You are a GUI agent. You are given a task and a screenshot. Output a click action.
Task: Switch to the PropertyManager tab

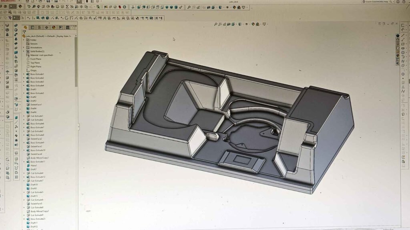point(33,28)
